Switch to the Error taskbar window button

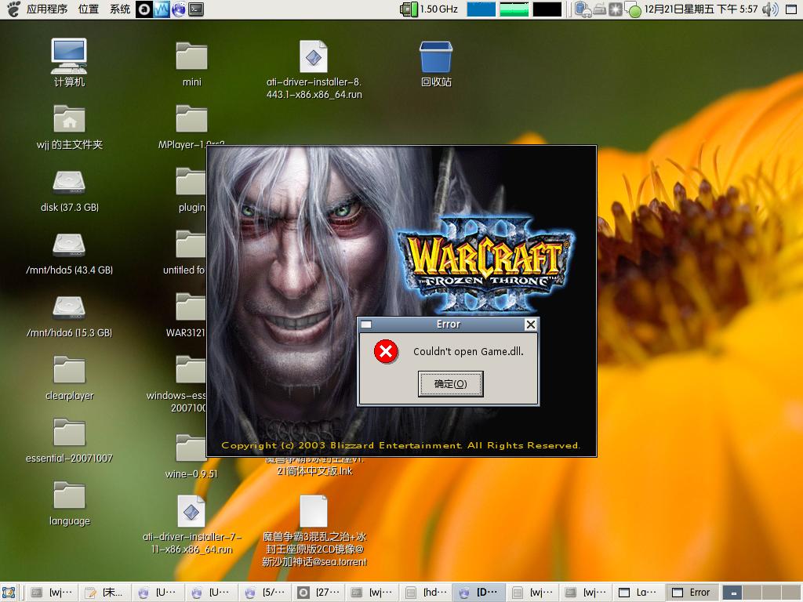692,593
